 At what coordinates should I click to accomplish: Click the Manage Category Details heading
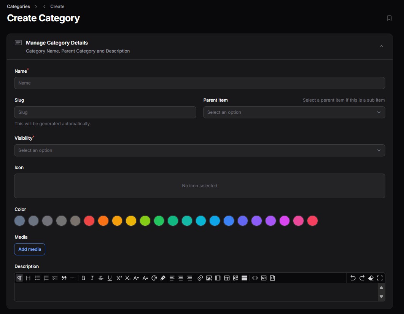(x=57, y=43)
